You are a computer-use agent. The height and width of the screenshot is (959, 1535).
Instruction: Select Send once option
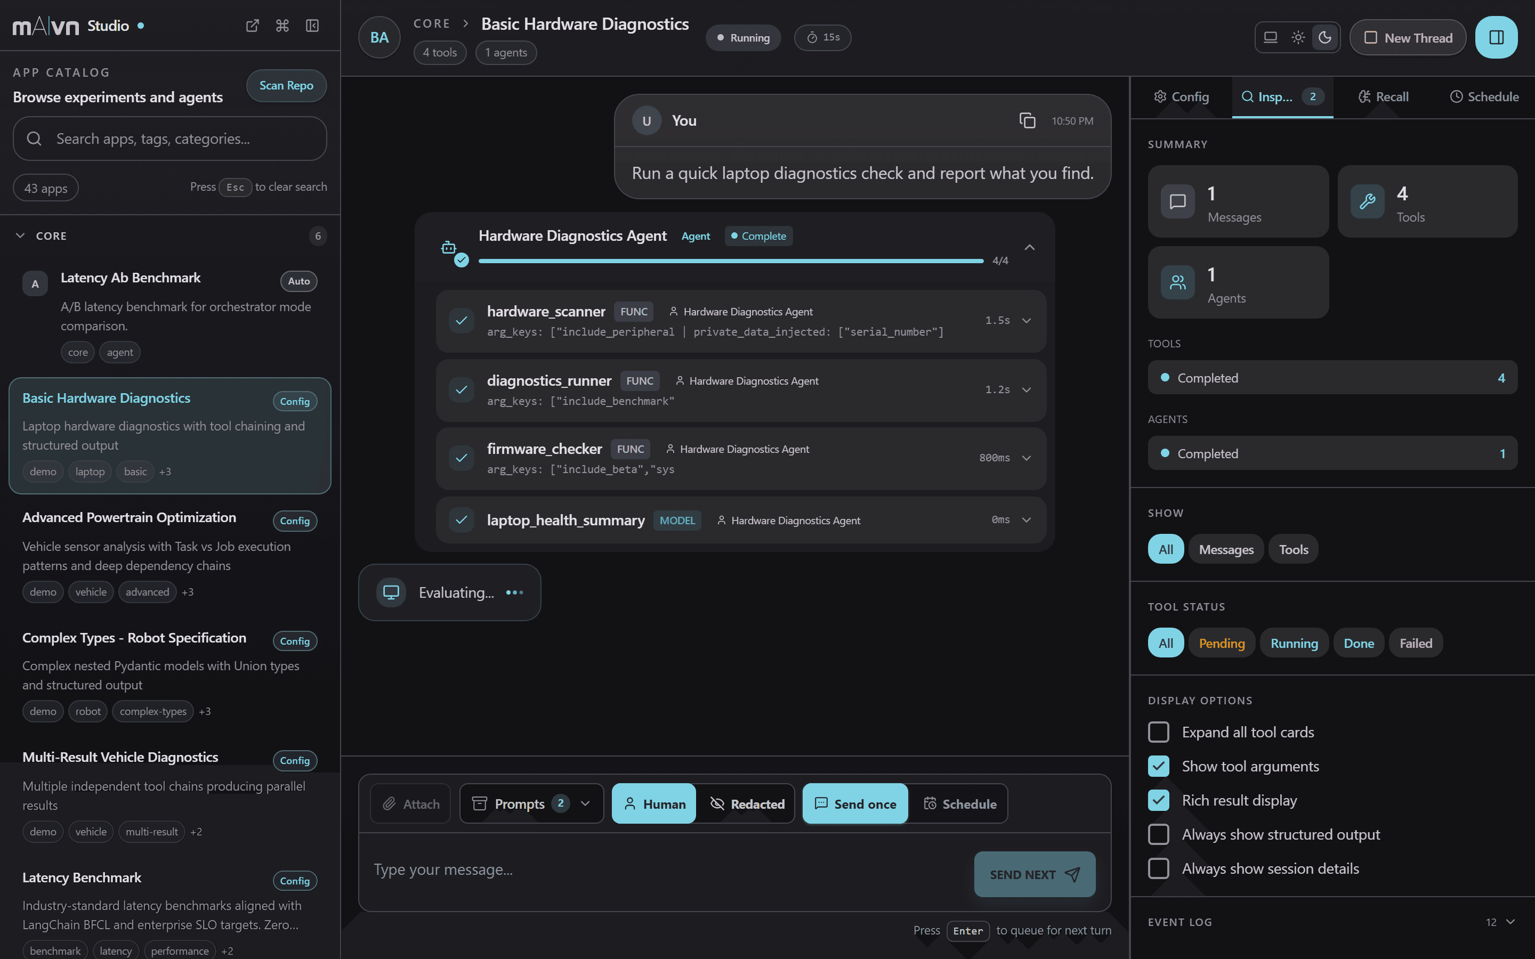pos(855,803)
